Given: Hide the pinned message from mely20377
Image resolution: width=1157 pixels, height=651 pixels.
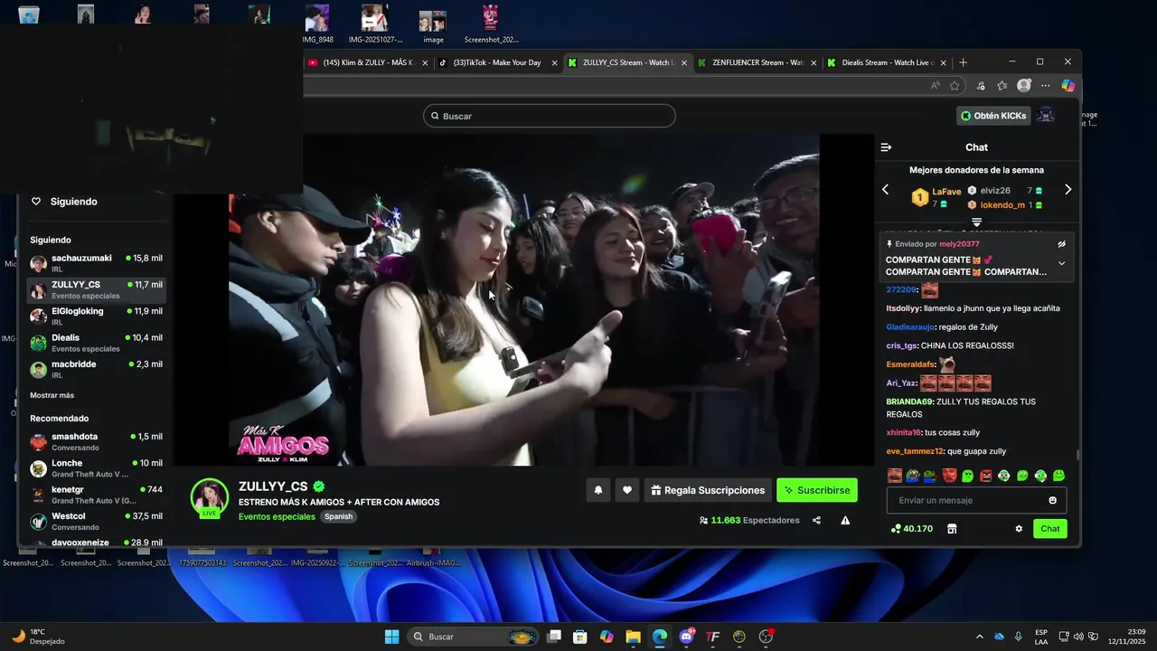Looking at the screenshot, I should click(x=1062, y=244).
